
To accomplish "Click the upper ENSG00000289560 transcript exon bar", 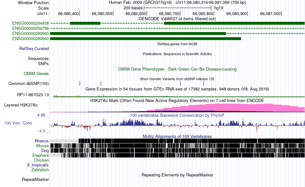I will click(138, 33).
